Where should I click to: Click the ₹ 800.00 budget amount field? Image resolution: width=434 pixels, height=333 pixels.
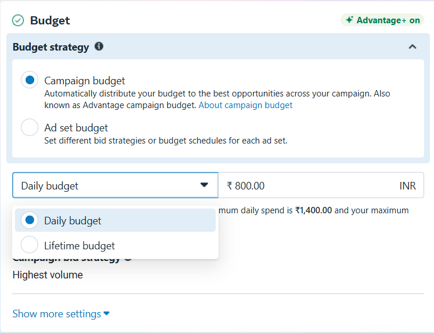321,185
